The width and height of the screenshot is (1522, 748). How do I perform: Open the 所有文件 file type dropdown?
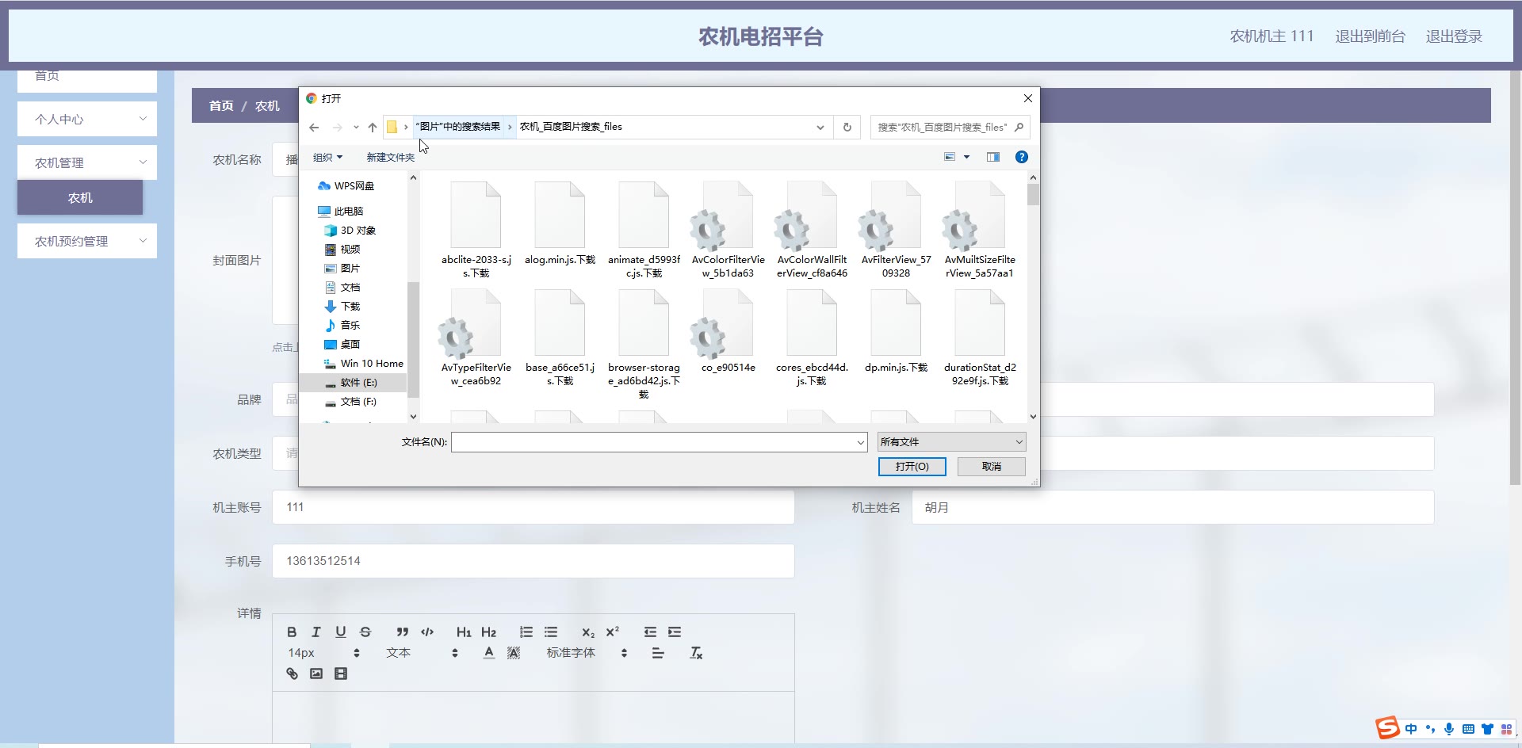[x=951, y=442]
